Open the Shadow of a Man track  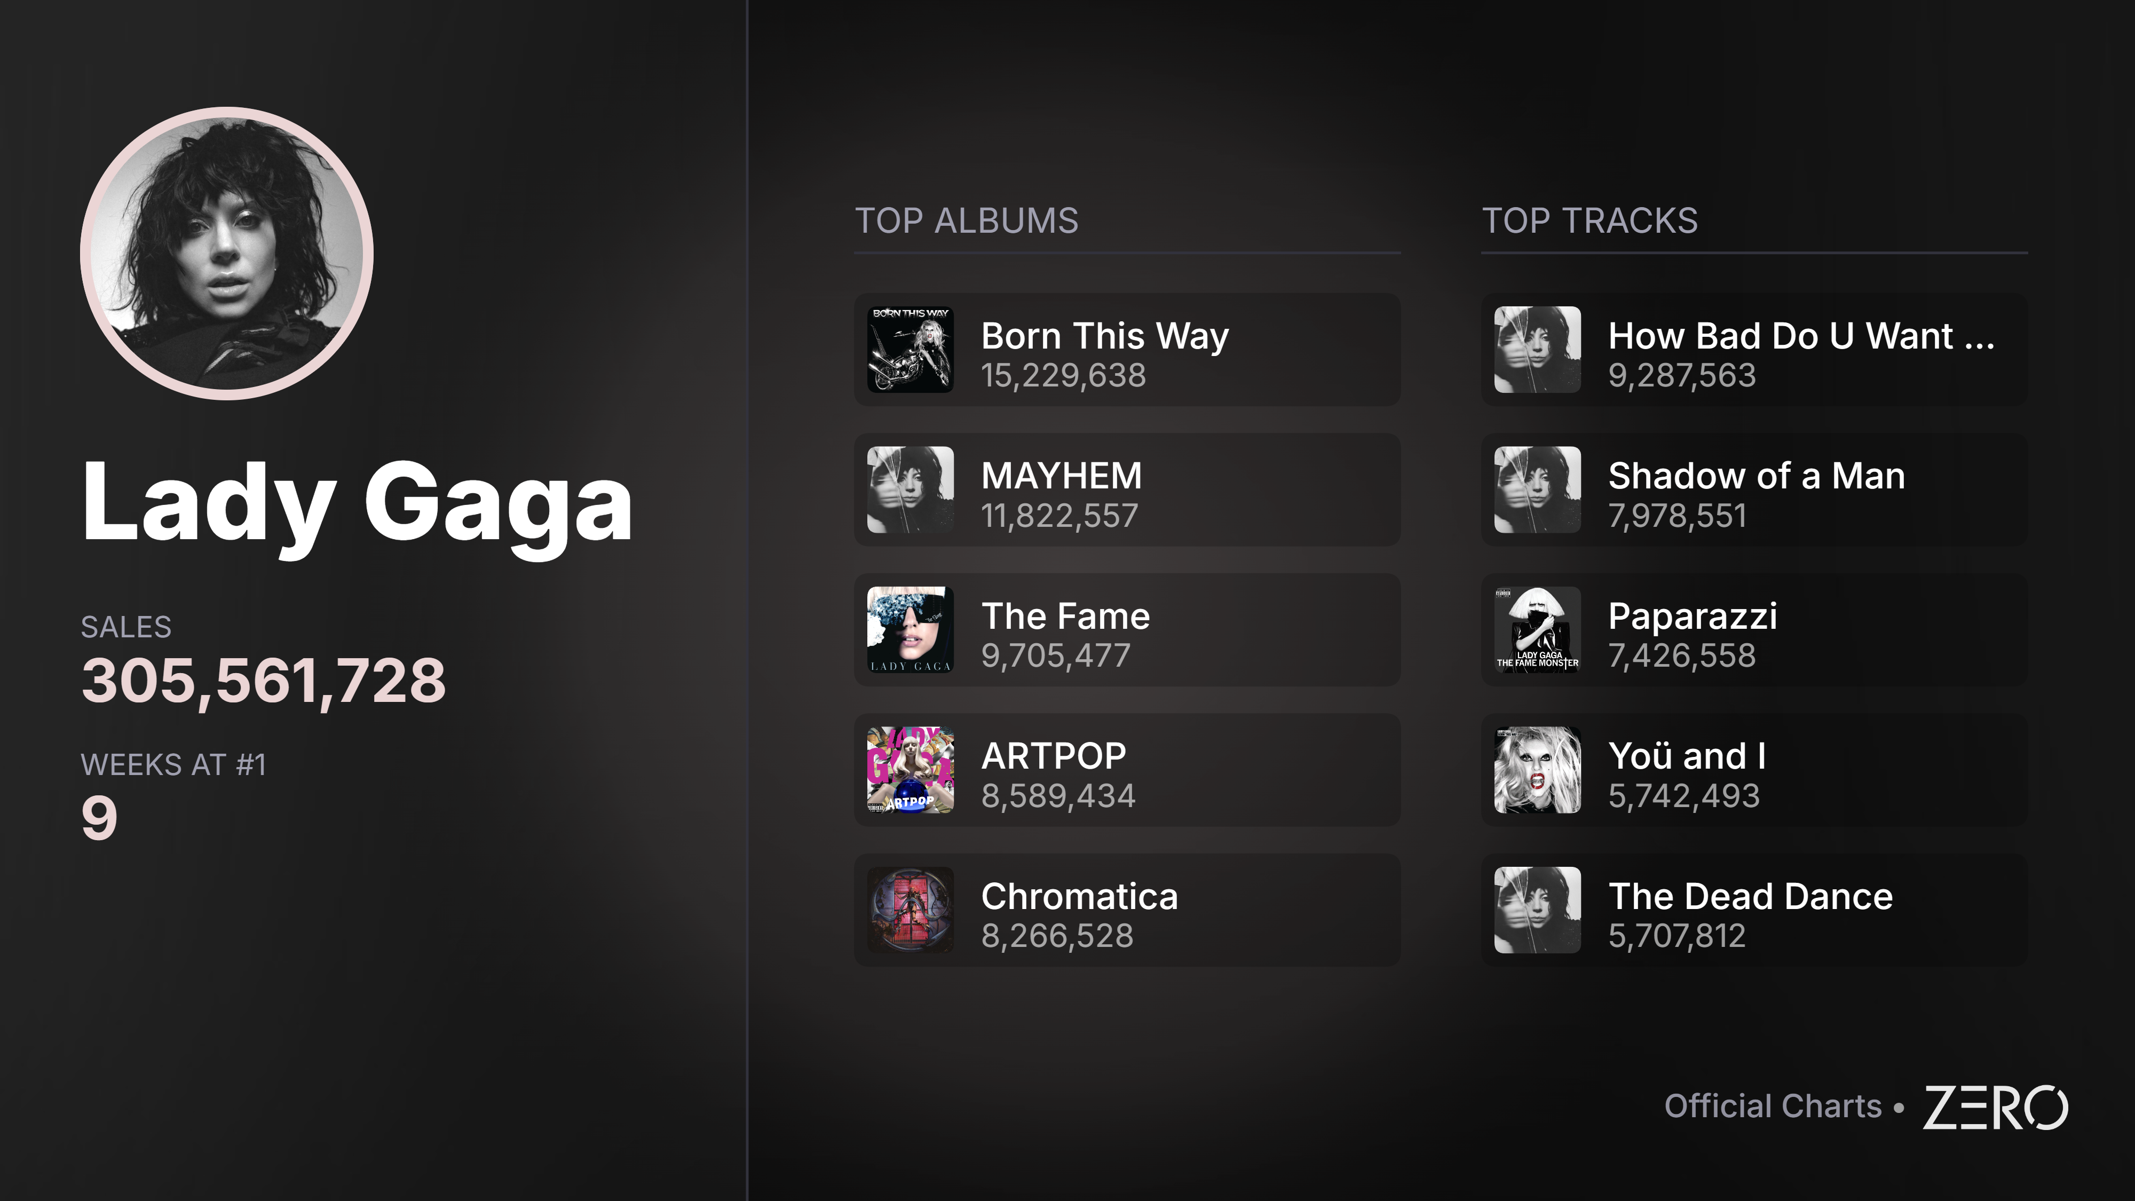[1754, 490]
